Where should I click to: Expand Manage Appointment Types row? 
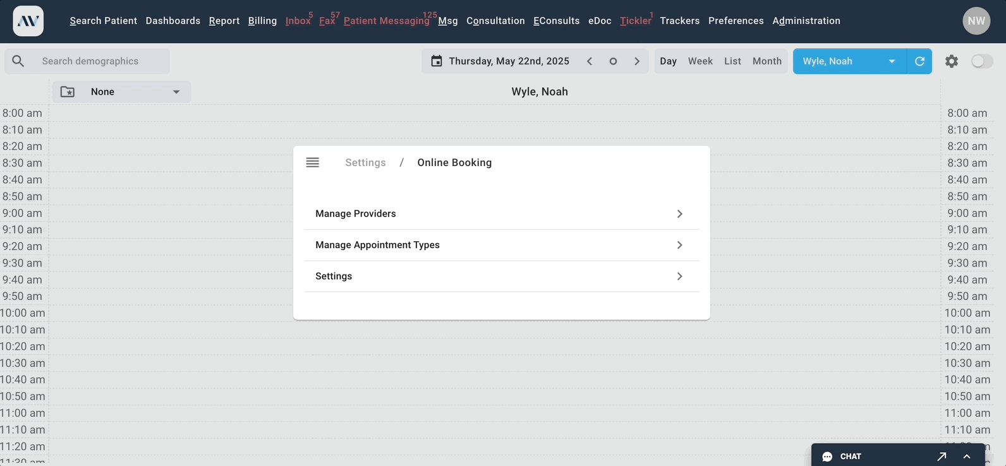502,245
